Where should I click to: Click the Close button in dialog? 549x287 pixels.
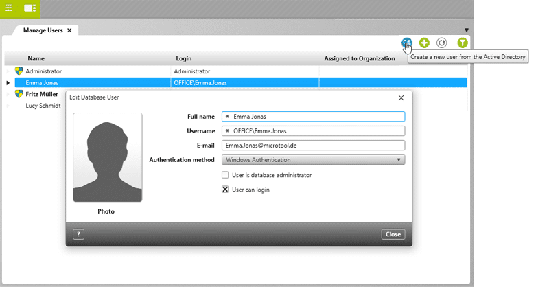tap(393, 234)
